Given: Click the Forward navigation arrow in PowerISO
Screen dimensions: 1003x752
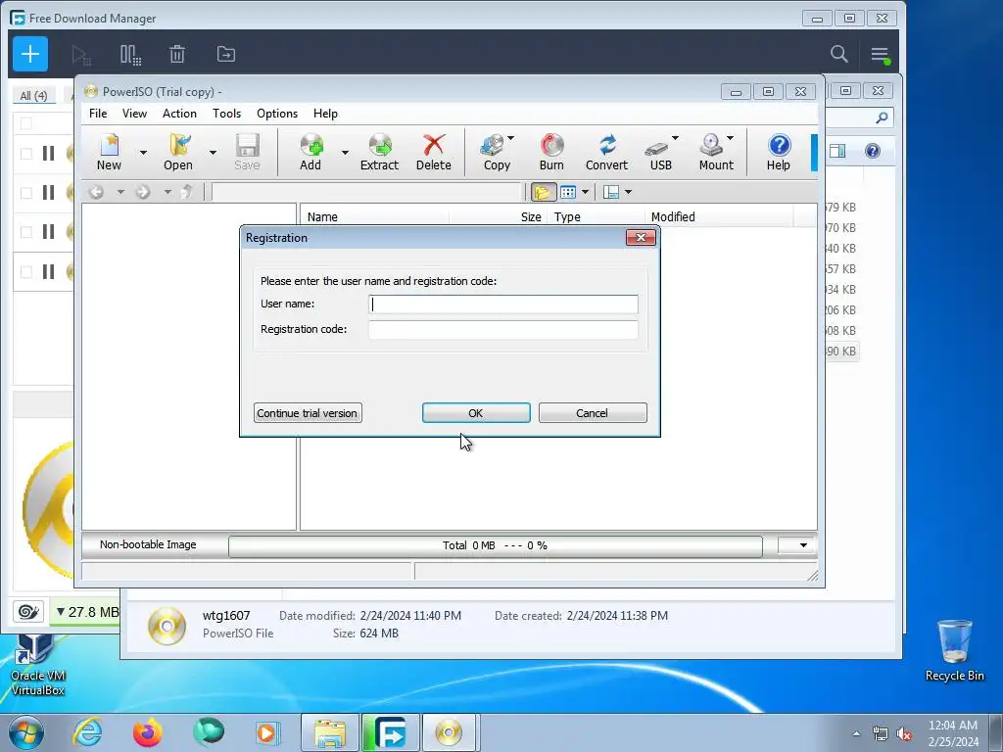Looking at the screenshot, I should point(143,192).
